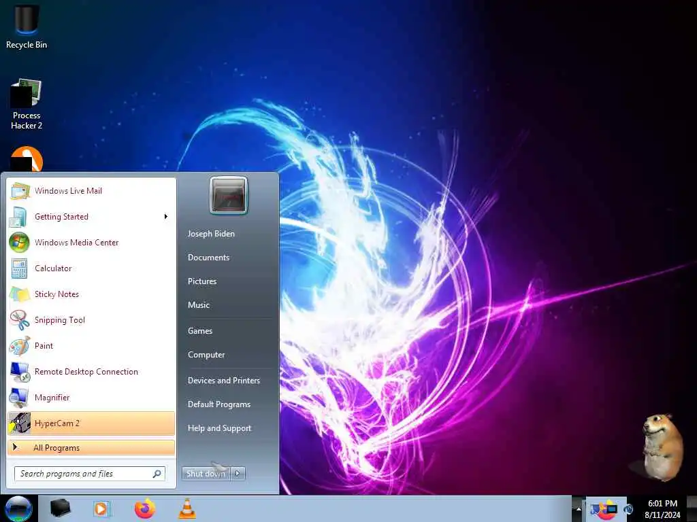Open Sticky Notes

pos(91,294)
